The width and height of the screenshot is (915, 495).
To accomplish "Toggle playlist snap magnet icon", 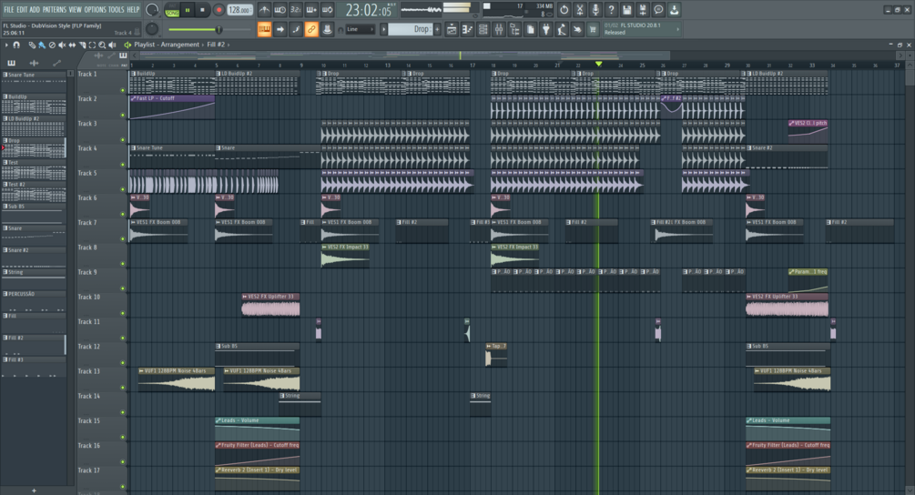I will [x=16, y=45].
